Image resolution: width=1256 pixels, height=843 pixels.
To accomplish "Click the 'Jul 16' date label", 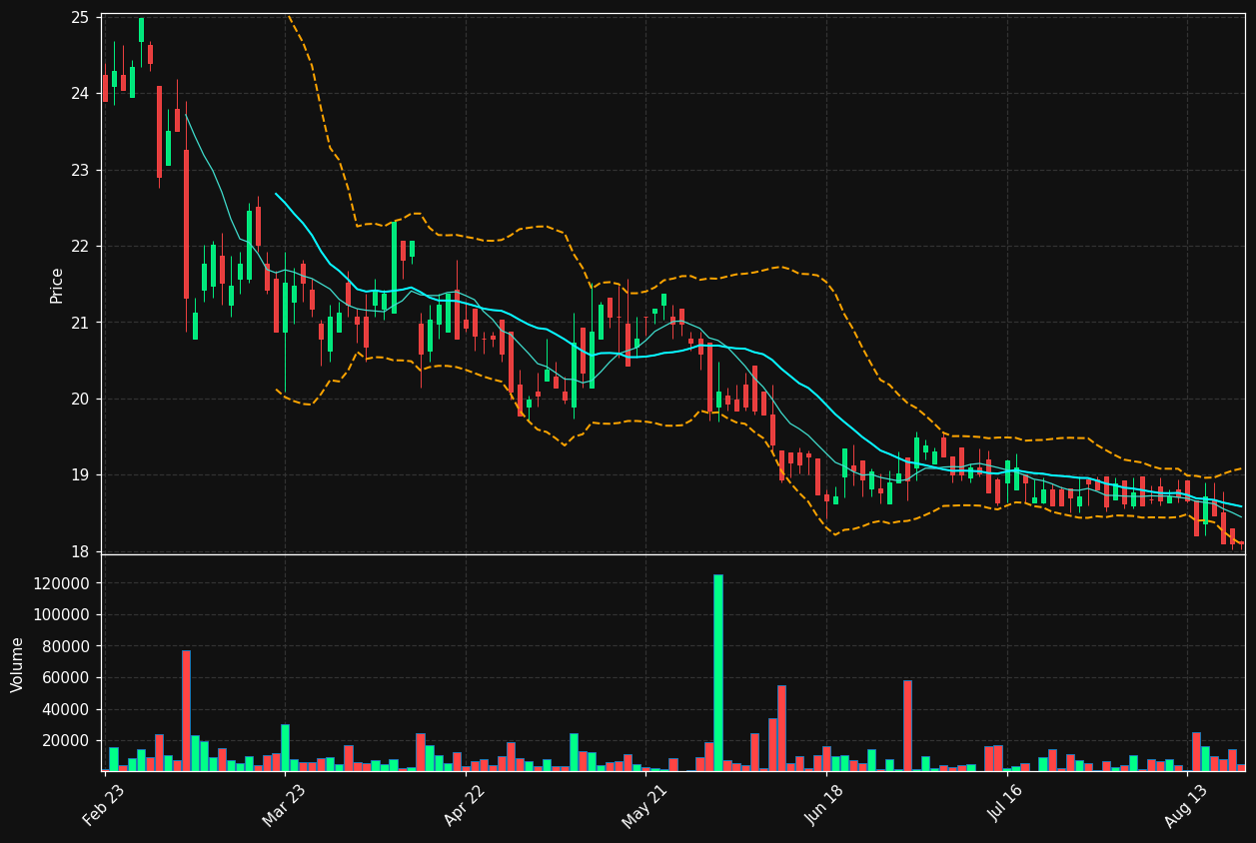I will pyautogui.click(x=1006, y=805).
